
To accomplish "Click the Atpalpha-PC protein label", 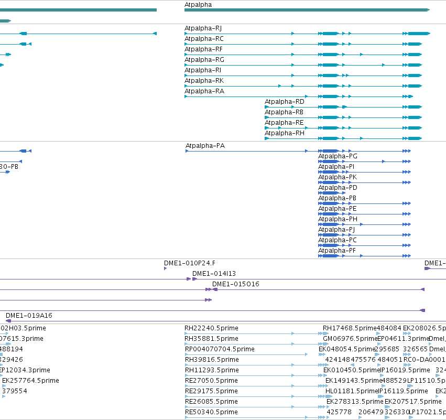I will [338, 240].
